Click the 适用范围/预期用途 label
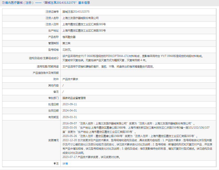The image size is (219, 170). (x=48, y=67)
